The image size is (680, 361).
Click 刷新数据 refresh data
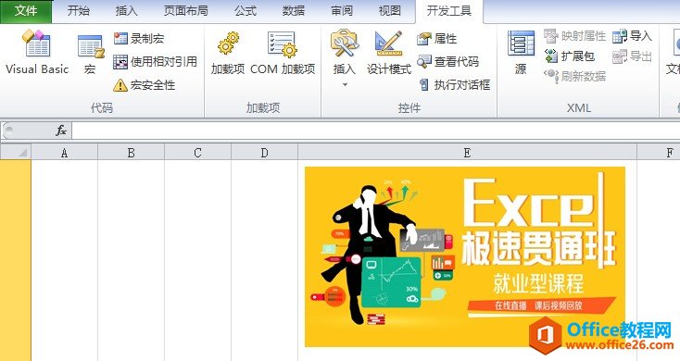tap(574, 76)
